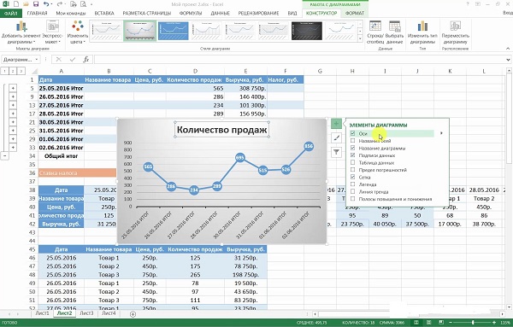513x327 pixels.
Task: Uncheck the Сетка checkbox
Action: [352, 177]
